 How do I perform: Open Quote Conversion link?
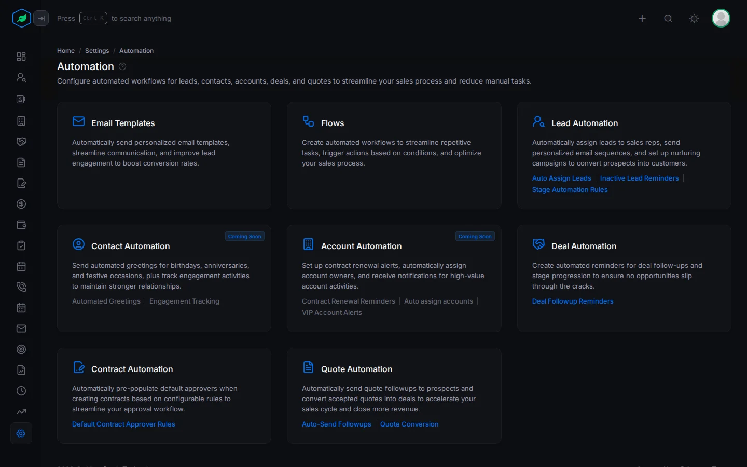[409, 424]
